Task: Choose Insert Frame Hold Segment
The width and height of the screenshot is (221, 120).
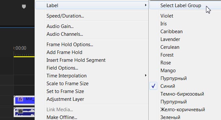Action: point(76,60)
